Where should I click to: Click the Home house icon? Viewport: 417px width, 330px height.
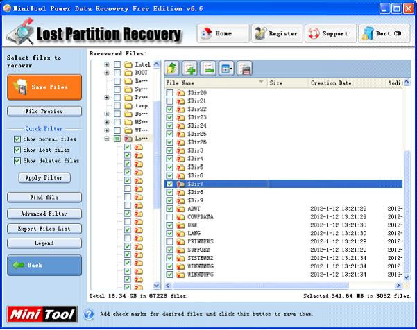206,33
